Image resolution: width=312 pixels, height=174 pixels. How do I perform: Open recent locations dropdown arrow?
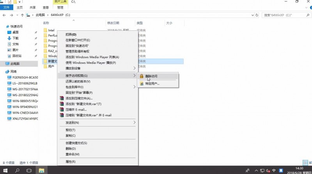[x=17, y=15]
